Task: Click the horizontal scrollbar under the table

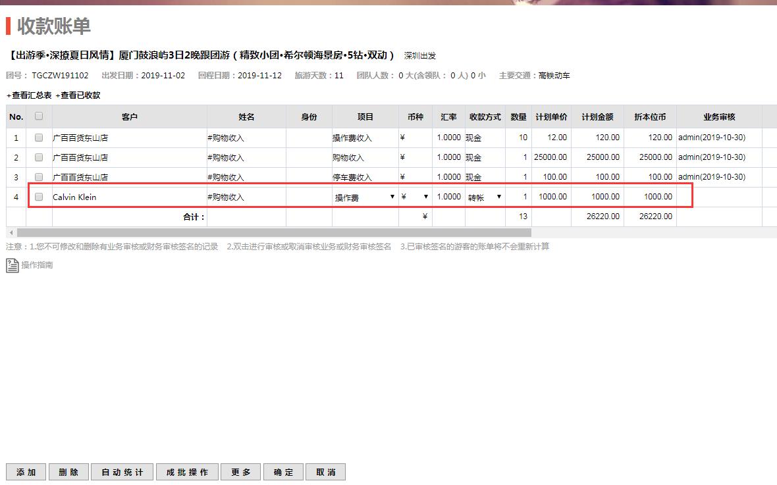Action: tap(273, 233)
